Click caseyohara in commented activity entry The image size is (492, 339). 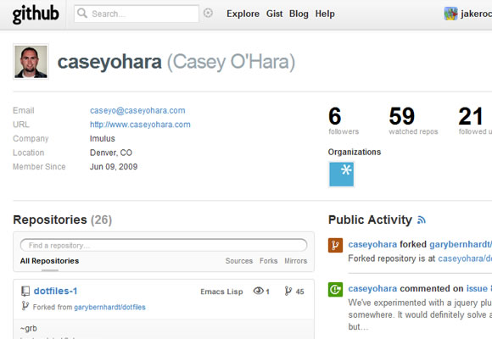(372, 288)
